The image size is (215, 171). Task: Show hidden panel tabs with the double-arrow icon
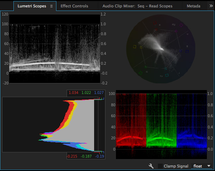[211, 6]
